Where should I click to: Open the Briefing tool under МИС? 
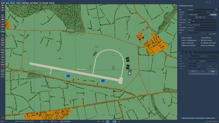pyautogui.click(x=3, y=17)
